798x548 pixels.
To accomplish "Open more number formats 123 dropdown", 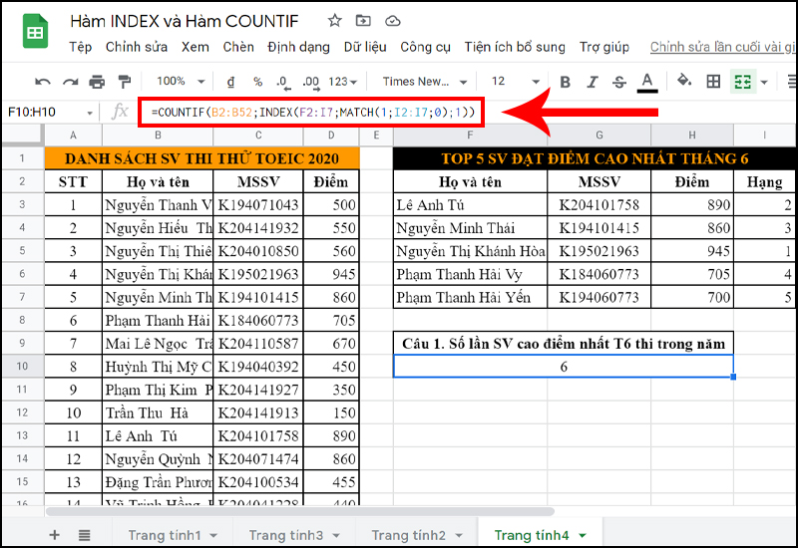I will pyautogui.click(x=342, y=82).
